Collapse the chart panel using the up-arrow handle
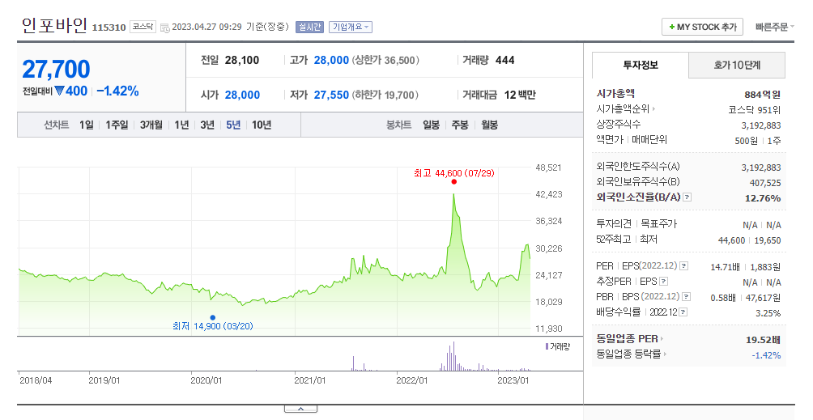The width and height of the screenshot is (813, 420). pyautogui.click(x=300, y=409)
